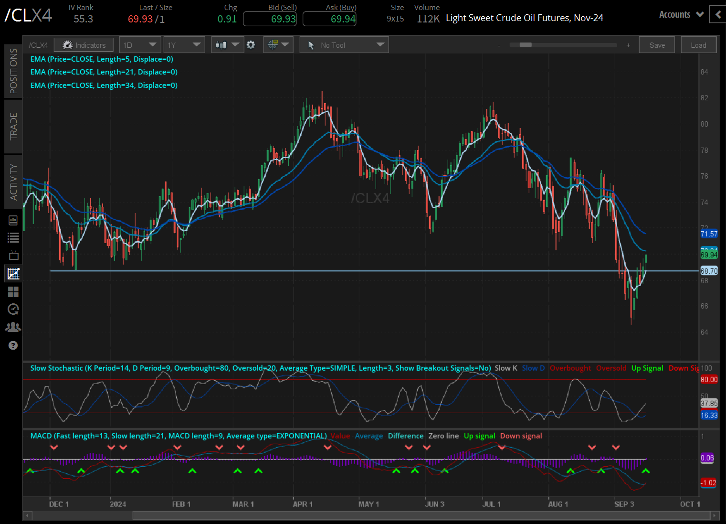Expand the No Tool drawing dropdown
Image resolution: width=726 pixels, height=524 pixels.
pyautogui.click(x=344, y=45)
